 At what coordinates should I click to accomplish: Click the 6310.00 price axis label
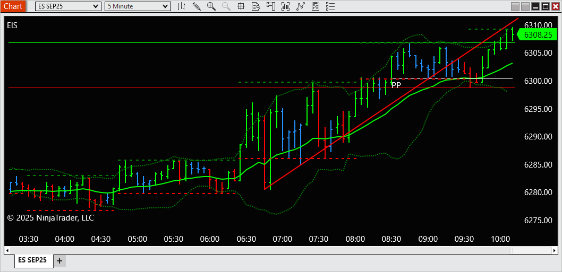[x=538, y=25]
